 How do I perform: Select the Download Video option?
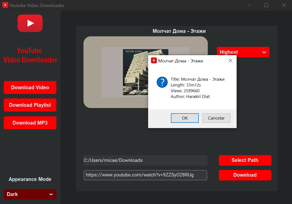30,87
